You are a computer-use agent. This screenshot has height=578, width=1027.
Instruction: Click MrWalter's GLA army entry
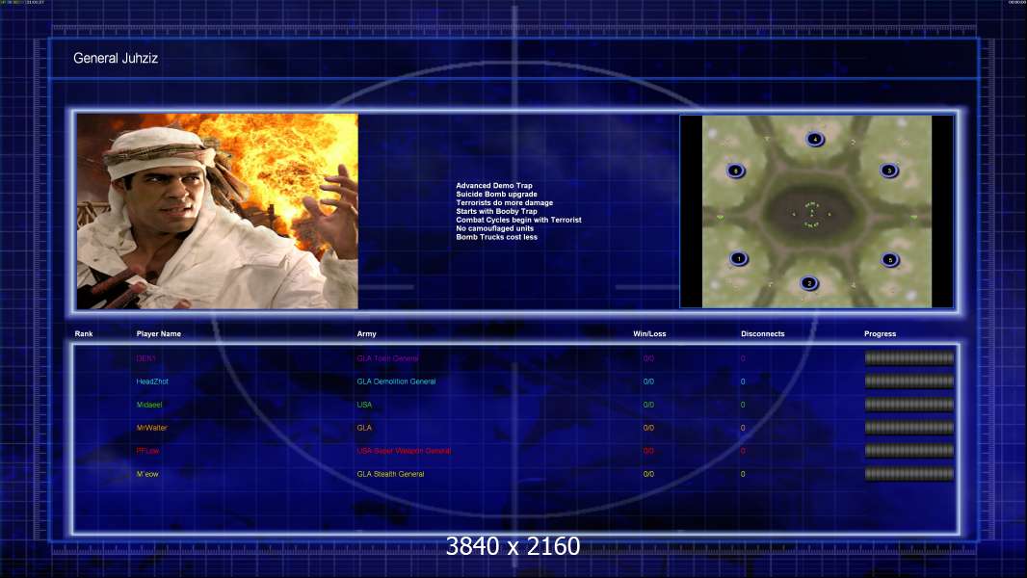(364, 428)
